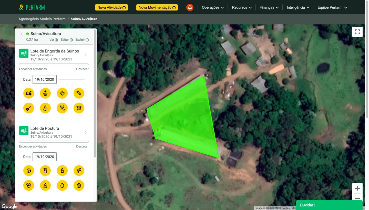Select the egg collection icon
Viewport: 369px width, 210px height.
pos(62,185)
